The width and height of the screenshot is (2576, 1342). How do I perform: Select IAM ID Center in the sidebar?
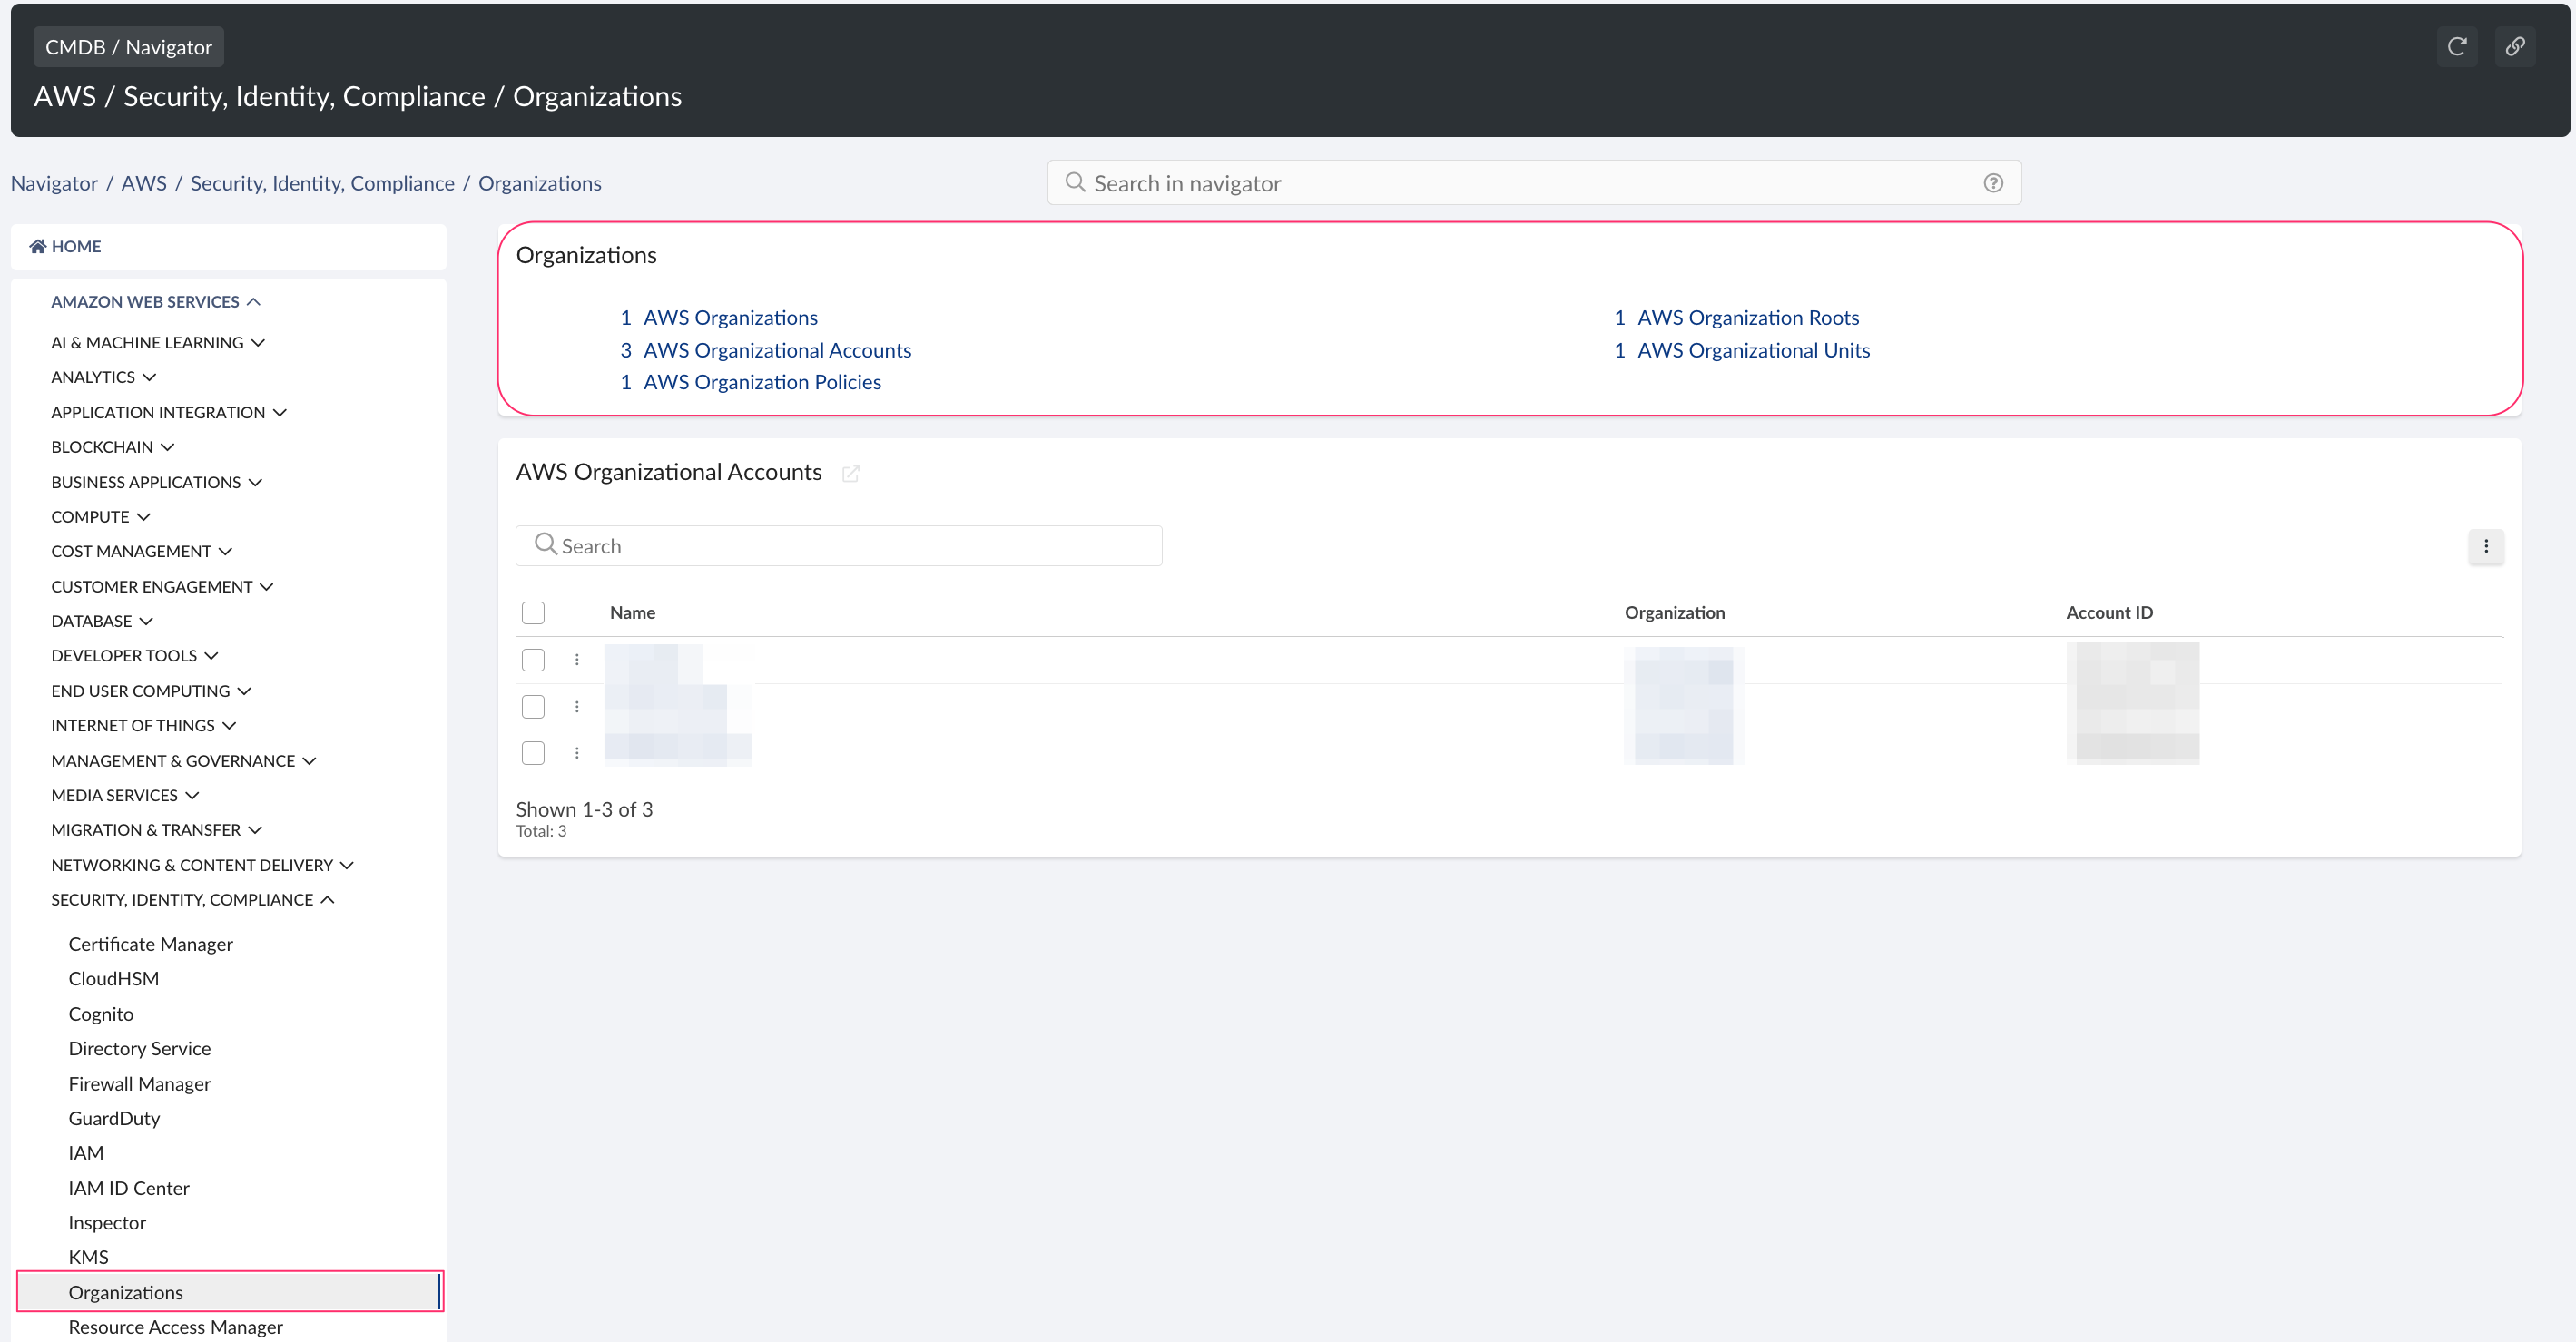tap(128, 1187)
